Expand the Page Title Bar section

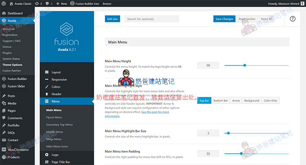coord(62,162)
